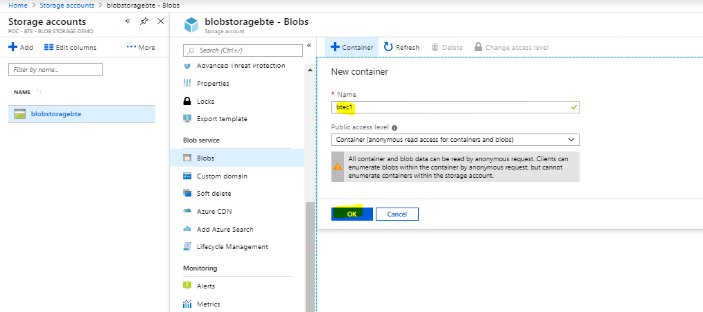Image resolution: width=703 pixels, height=312 pixels.
Task: Sort by the NAME column arrows
Action: [39, 92]
